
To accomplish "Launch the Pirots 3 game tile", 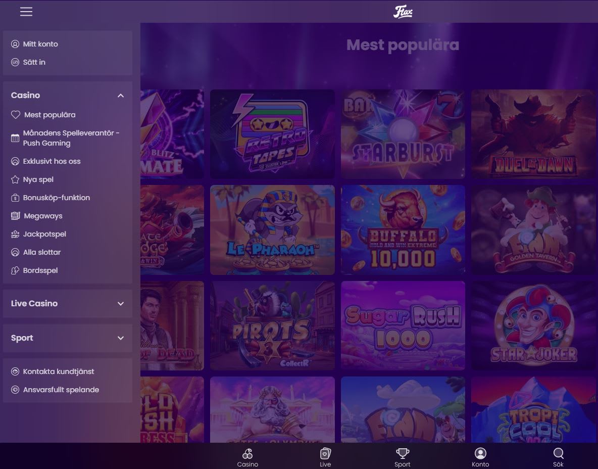I will point(272,326).
